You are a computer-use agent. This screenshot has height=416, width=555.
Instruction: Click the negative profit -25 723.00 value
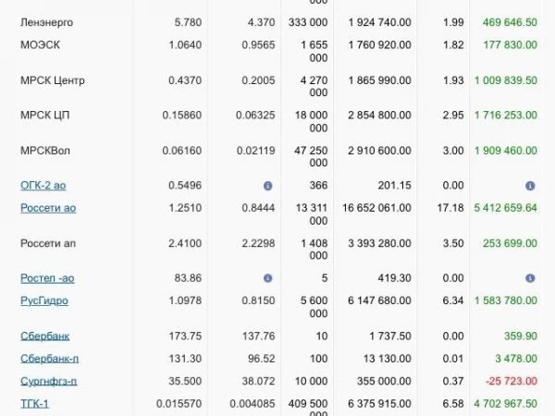tap(512, 381)
